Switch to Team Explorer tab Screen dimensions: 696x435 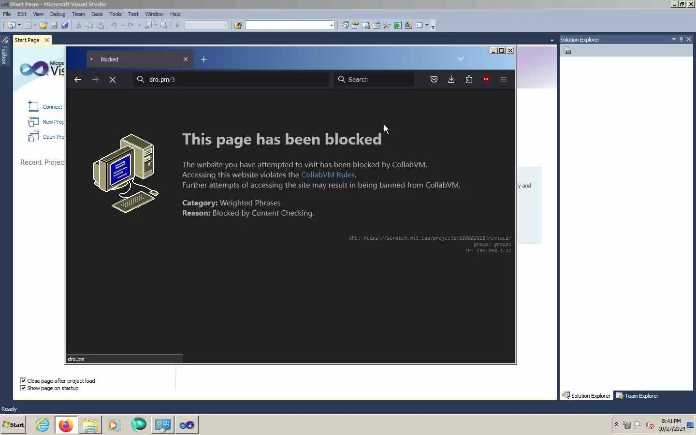pos(637,396)
